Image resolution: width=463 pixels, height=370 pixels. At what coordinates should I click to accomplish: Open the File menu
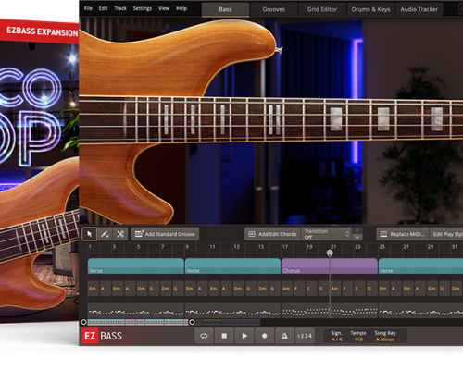click(x=88, y=8)
